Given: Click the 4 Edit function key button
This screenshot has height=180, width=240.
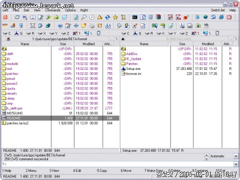Looking at the screenshot, I should pyautogui.click(x=77, y=170).
